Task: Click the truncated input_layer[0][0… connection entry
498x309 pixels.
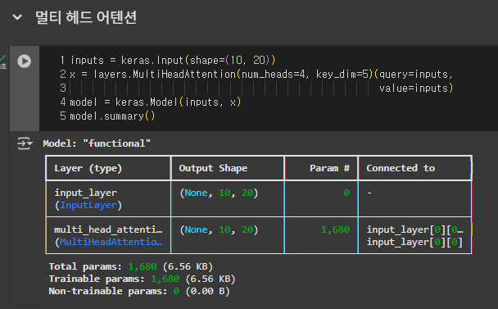Action: 414,229
